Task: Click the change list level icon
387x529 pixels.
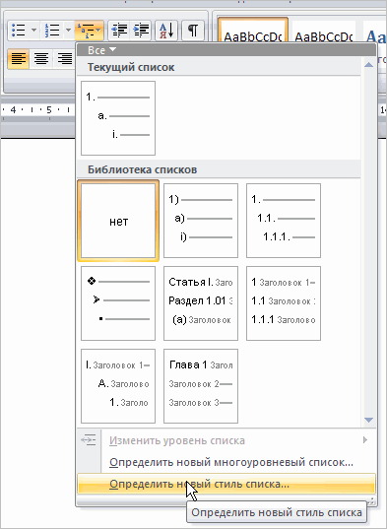Action: point(89,440)
